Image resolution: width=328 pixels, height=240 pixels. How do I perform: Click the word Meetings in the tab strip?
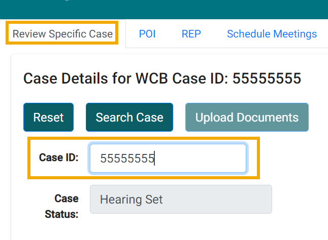tap(294, 34)
